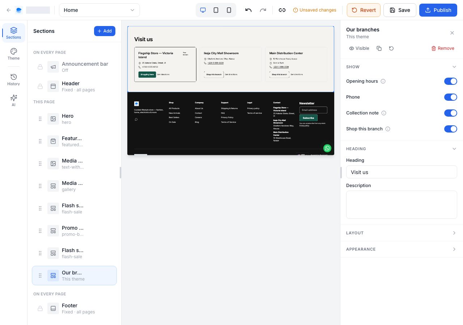The width and height of the screenshot is (463, 325).
Task: Open the Theme sidebar tab
Action: 14,54
